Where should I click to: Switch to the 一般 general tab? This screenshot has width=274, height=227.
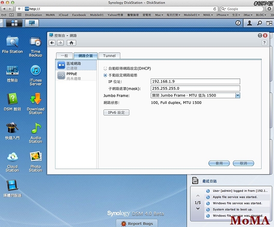64,56
